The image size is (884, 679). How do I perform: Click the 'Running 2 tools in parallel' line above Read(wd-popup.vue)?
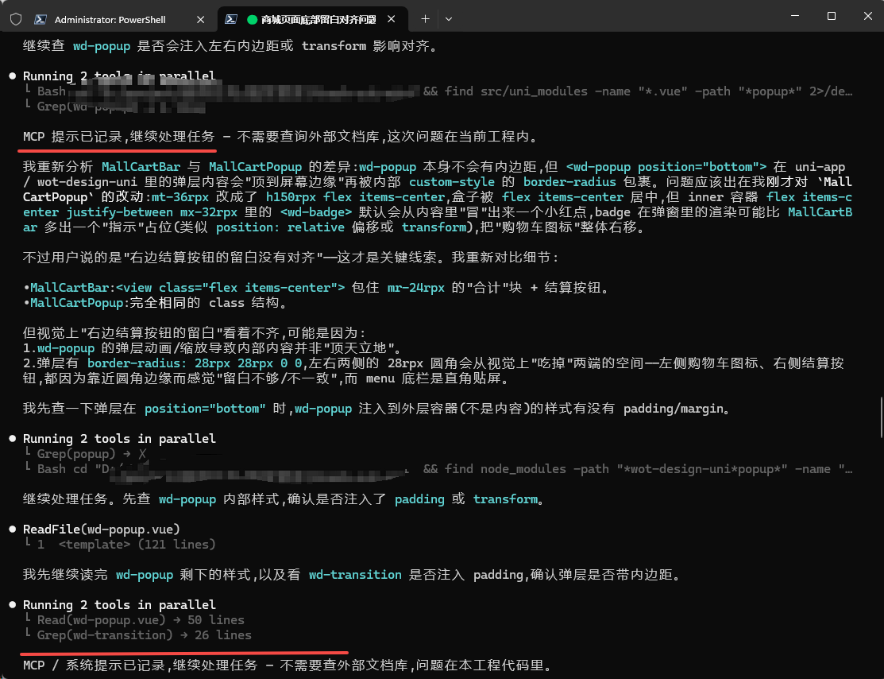click(x=119, y=604)
